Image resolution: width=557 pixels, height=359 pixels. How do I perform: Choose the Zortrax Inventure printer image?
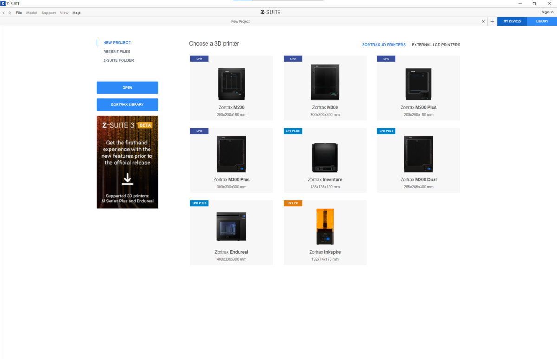pyautogui.click(x=325, y=158)
